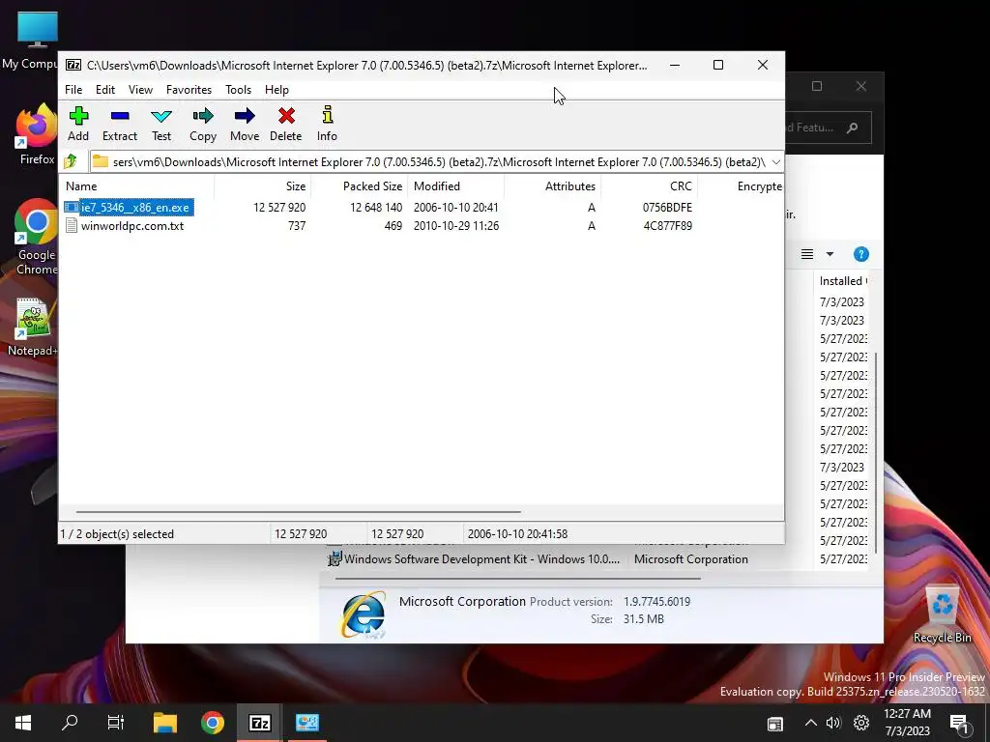The image size is (990, 742).
Task: Switch to Control Panel taskbar button
Action: [x=306, y=723]
